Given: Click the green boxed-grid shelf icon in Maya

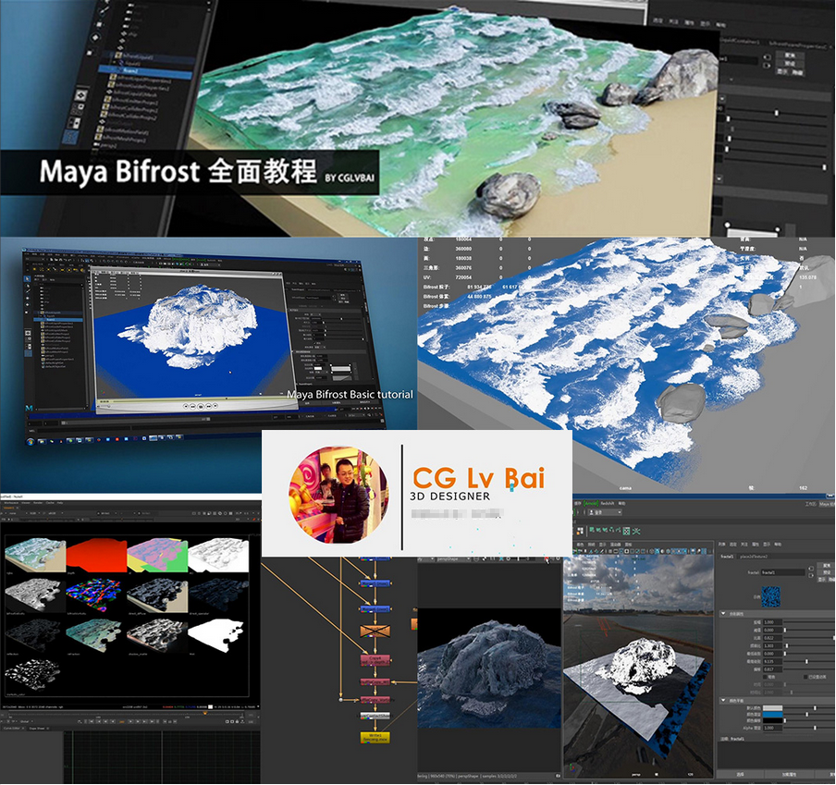Looking at the screenshot, I should click(x=626, y=531).
